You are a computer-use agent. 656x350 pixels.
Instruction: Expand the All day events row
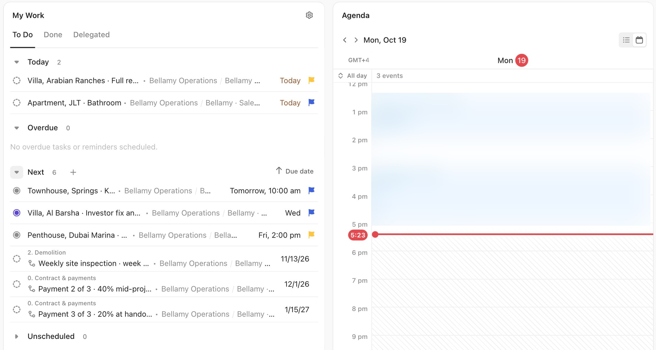click(340, 76)
